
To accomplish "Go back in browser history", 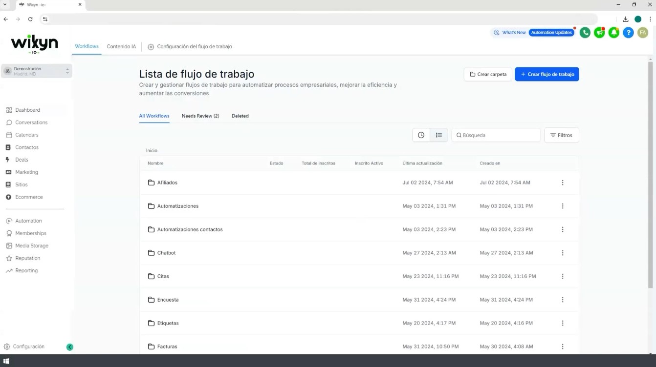I will (6, 19).
